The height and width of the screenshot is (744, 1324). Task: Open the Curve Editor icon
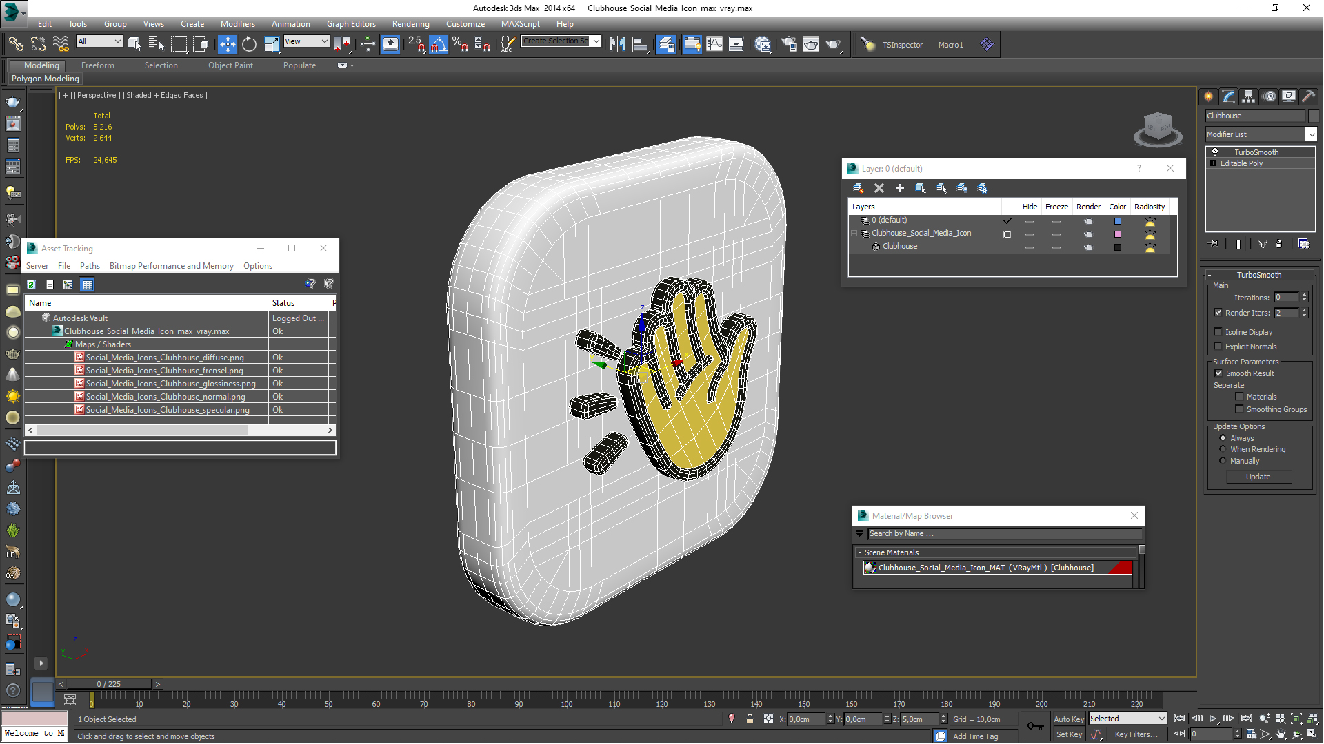[x=714, y=44]
